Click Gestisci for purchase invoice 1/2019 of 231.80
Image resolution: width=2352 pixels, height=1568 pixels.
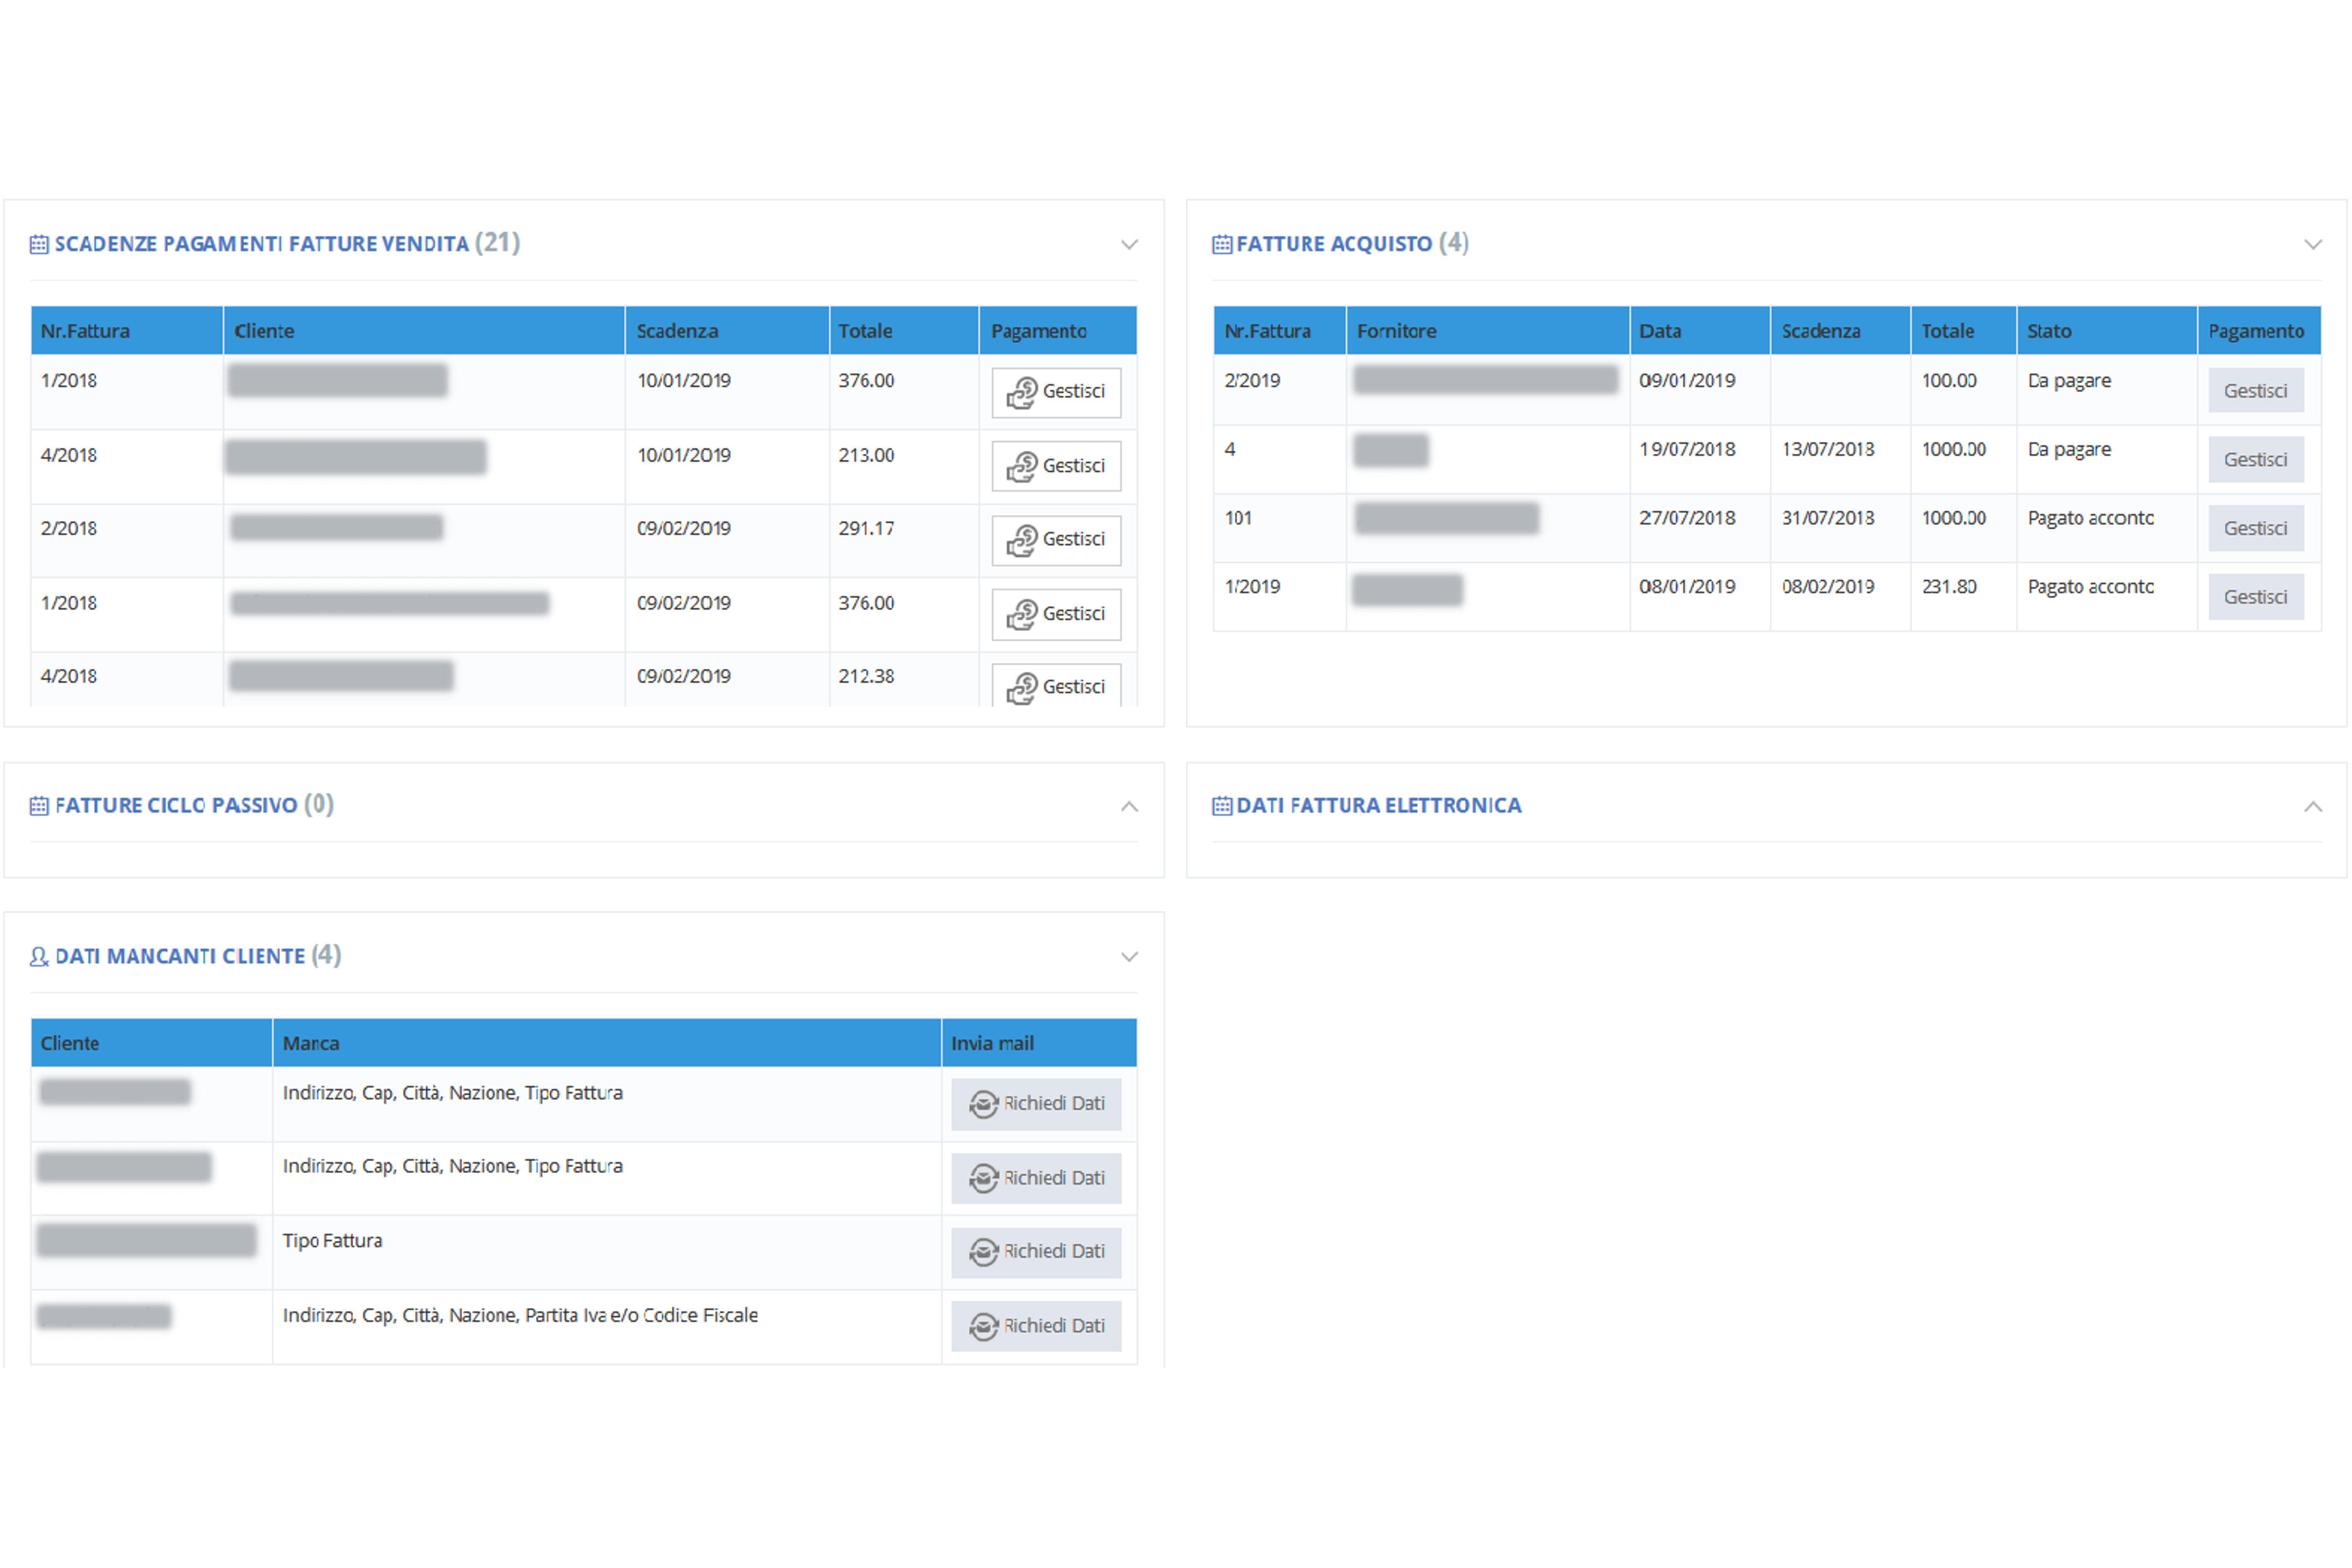2255,597
